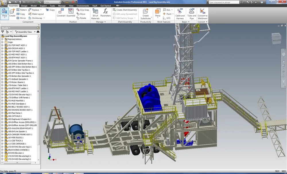Click the Create component tool

tap(12, 13)
